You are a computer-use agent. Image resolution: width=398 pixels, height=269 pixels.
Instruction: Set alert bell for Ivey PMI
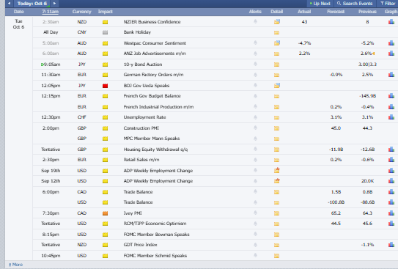(x=255, y=213)
